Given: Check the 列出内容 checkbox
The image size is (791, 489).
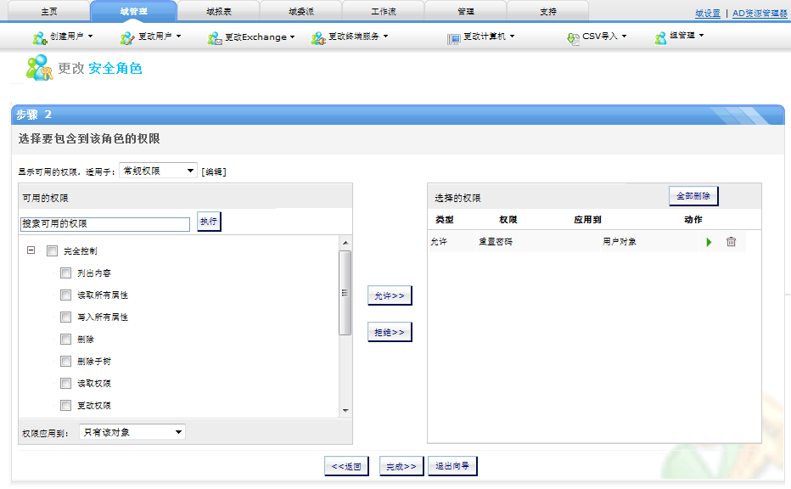Looking at the screenshot, I should click(65, 273).
